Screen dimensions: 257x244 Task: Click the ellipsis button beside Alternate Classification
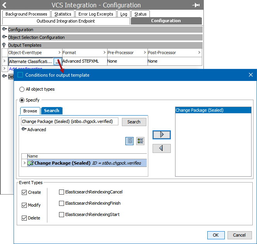pos(57,61)
